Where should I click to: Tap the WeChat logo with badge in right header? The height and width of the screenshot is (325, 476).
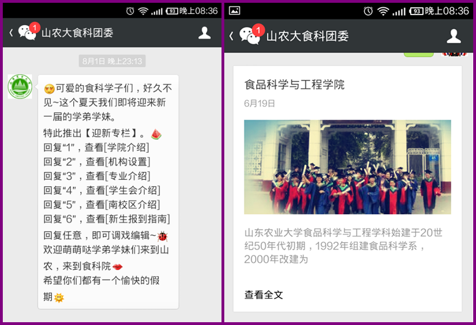(x=250, y=35)
